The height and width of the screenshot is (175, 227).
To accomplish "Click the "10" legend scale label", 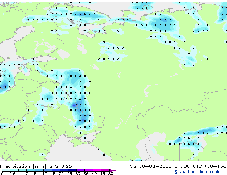I will 45,174.
